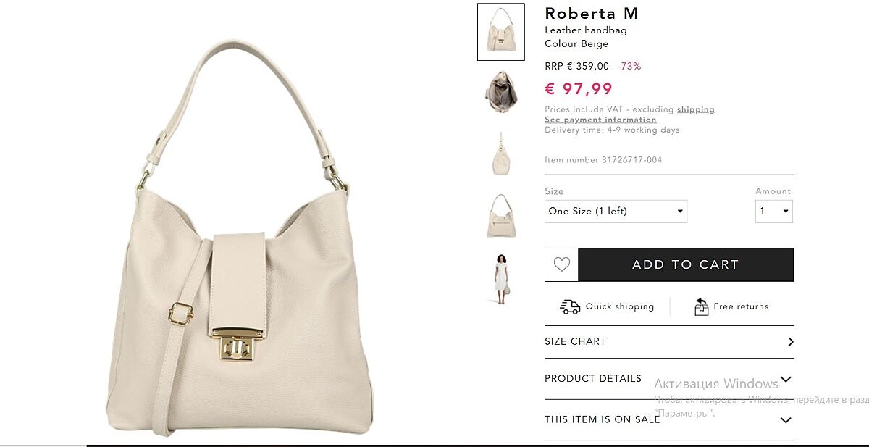Open See payment information link
The width and height of the screenshot is (869, 447).
(x=600, y=120)
